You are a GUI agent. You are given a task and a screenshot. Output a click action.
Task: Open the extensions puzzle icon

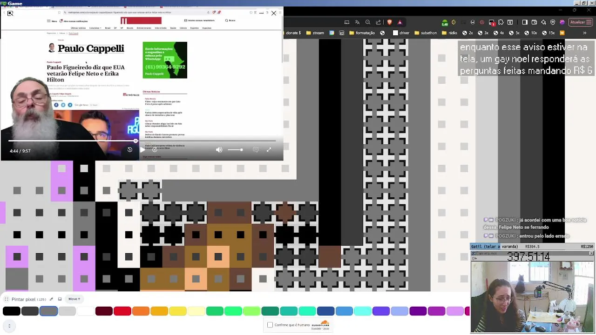(501, 22)
